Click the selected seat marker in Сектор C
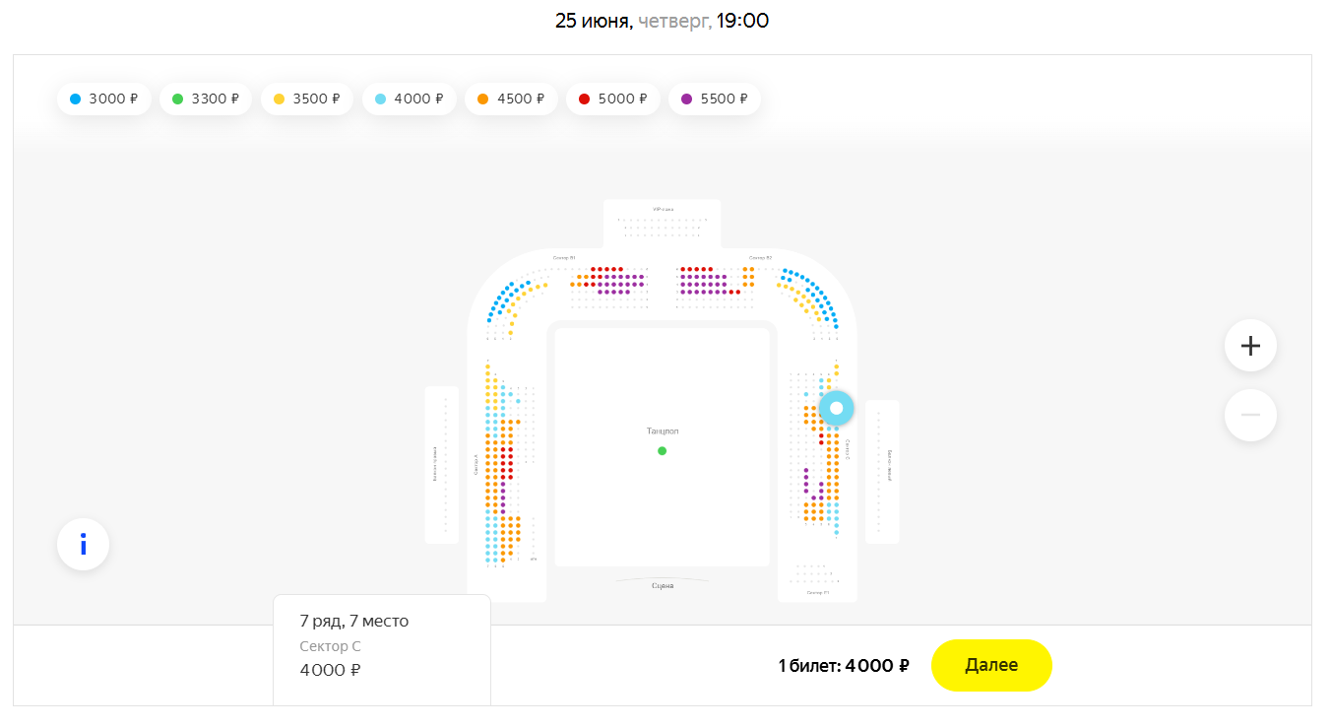 (x=837, y=408)
